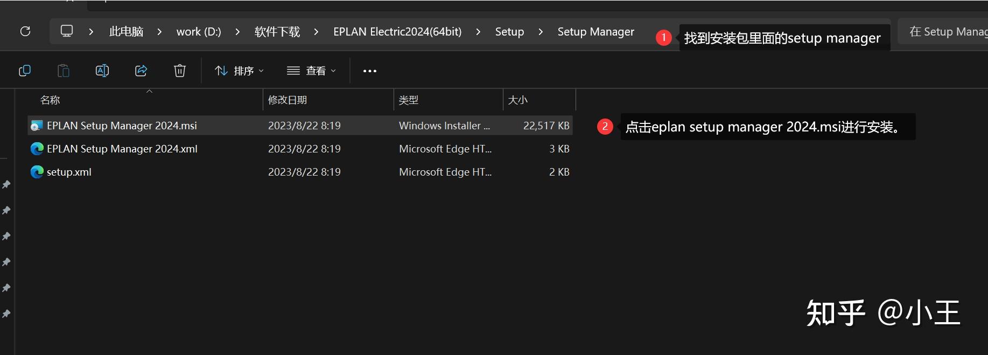Image resolution: width=988 pixels, height=355 pixels.
Task: Go to work (D:) breadcrumb
Action: pos(199,32)
